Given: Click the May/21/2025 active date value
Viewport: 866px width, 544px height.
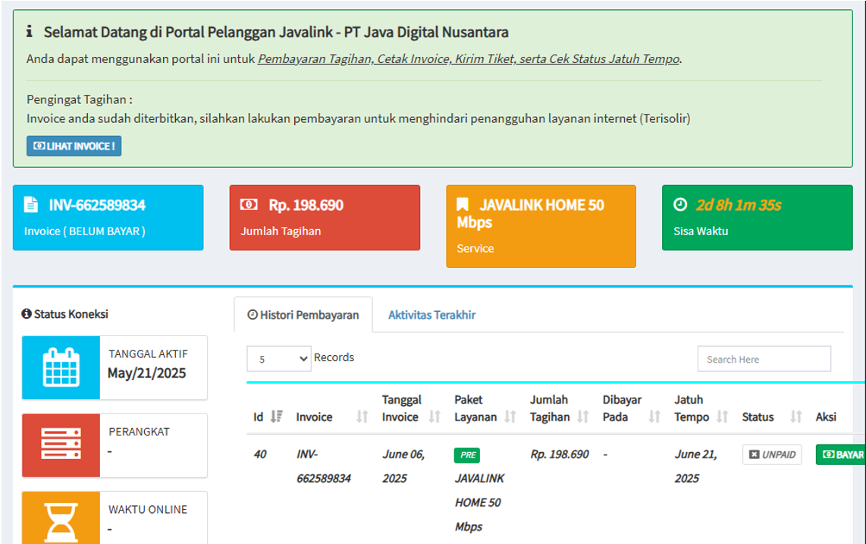Looking at the screenshot, I should tap(147, 373).
